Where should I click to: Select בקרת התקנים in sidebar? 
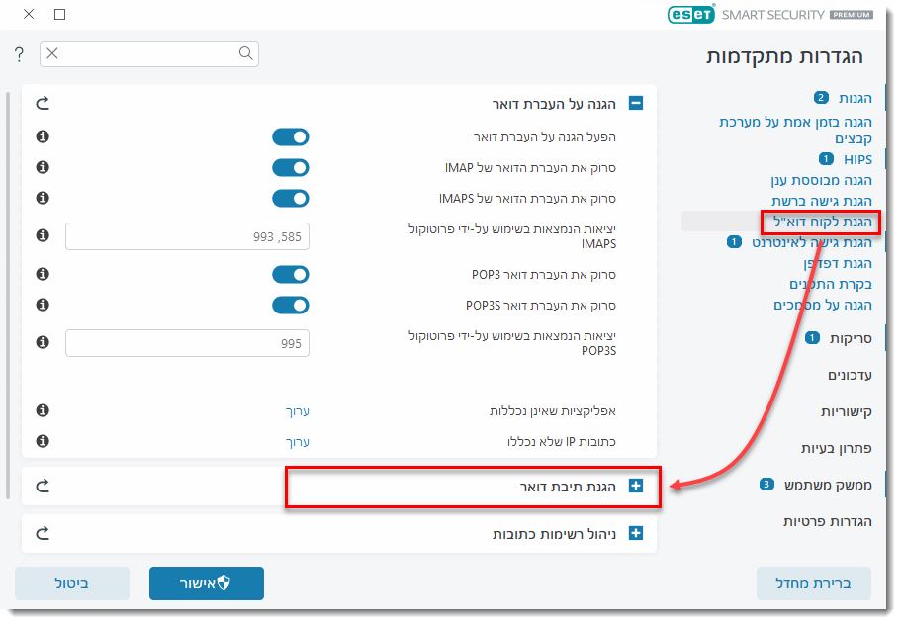831,284
